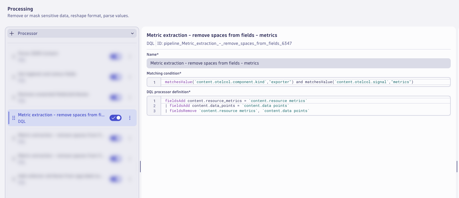Click the fieldsRemove line in DQL definition

tap(237, 111)
